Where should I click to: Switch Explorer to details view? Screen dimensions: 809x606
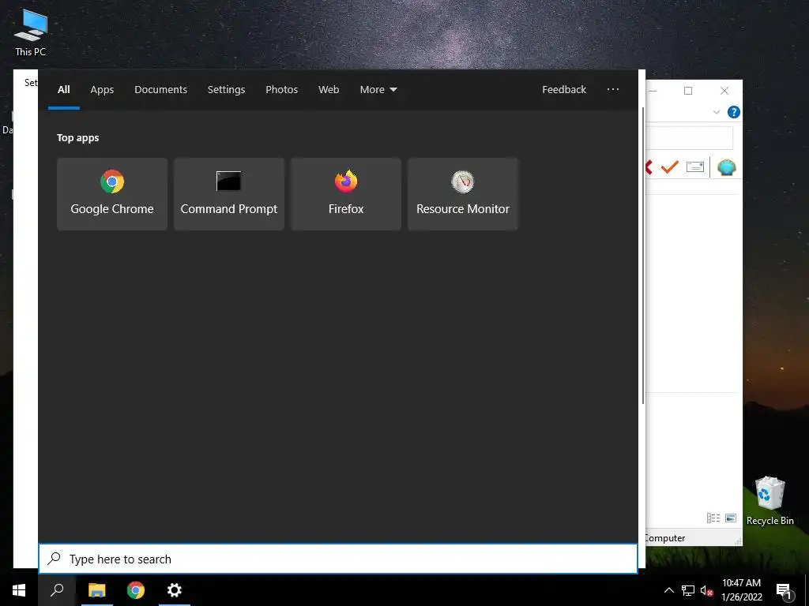click(713, 518)
